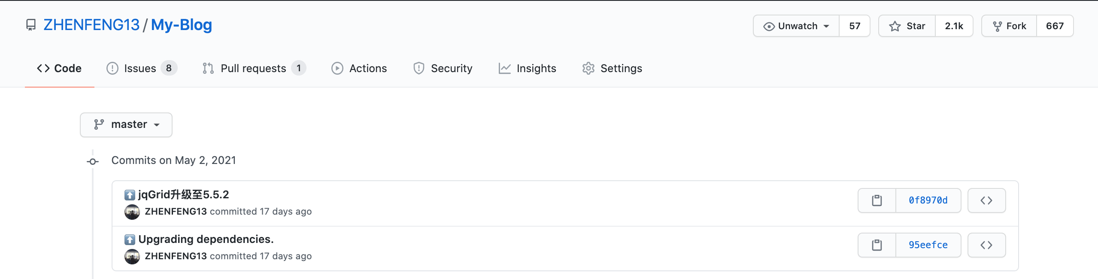Switch to the Pull requests tab

point(254,68)
